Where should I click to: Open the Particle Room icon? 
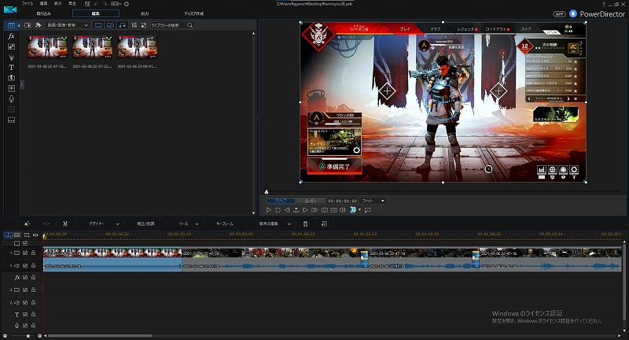pos(11,57)
